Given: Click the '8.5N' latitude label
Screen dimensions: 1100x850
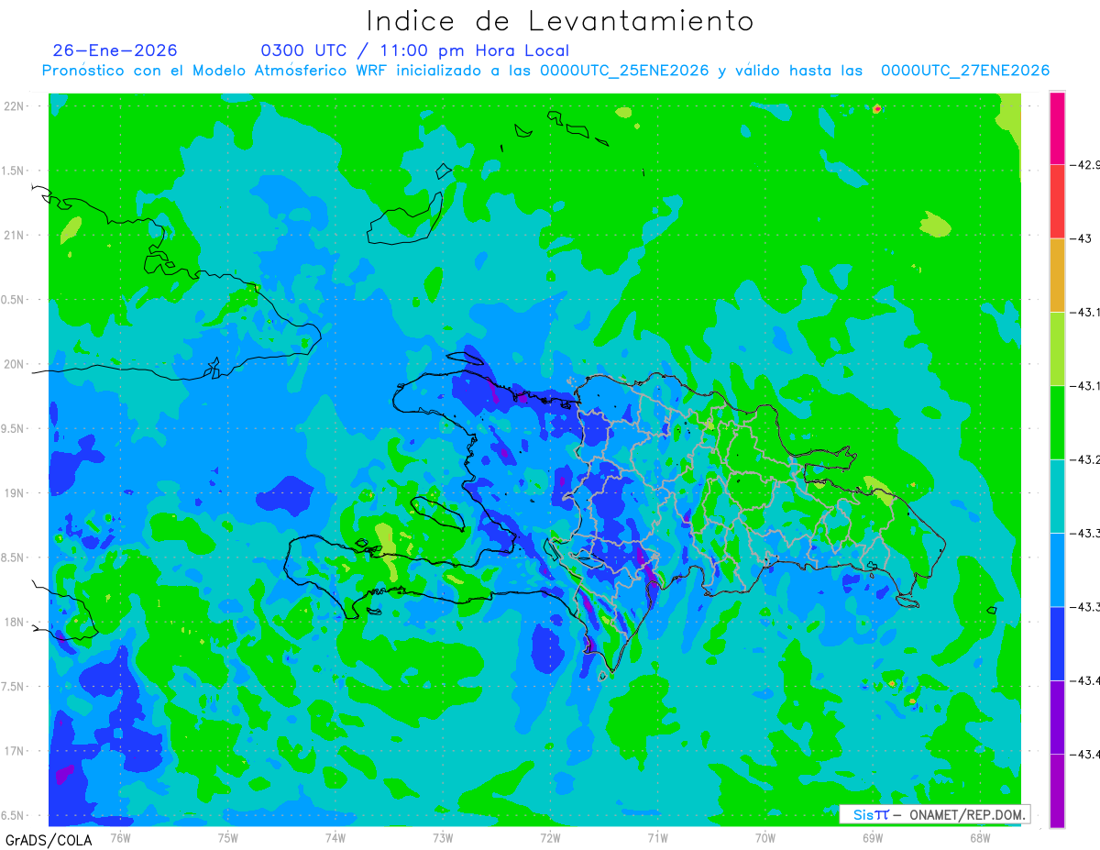Looking at the screenshot, I should pyautogui.click(x=13, y=557).
